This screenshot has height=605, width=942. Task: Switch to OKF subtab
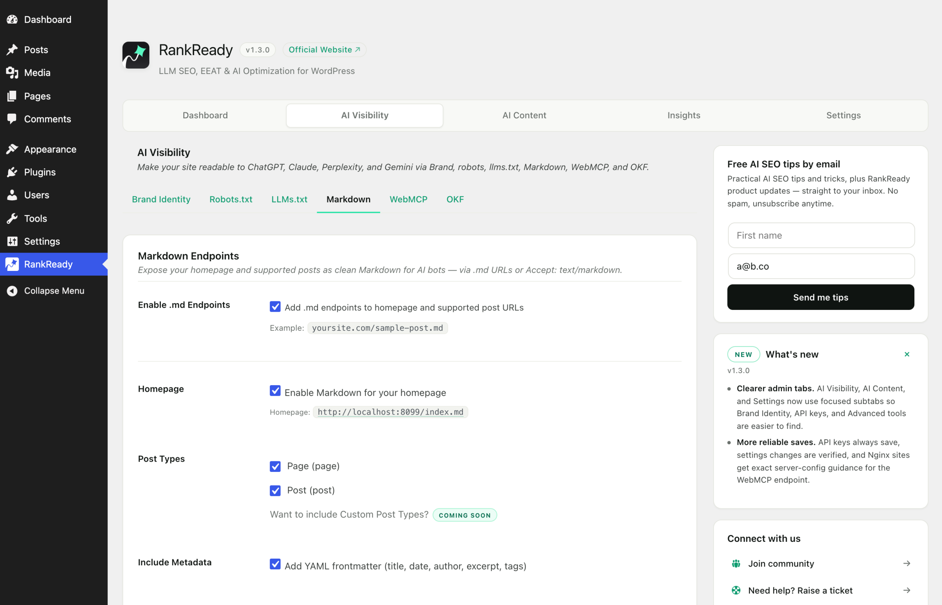click(455, 200)
